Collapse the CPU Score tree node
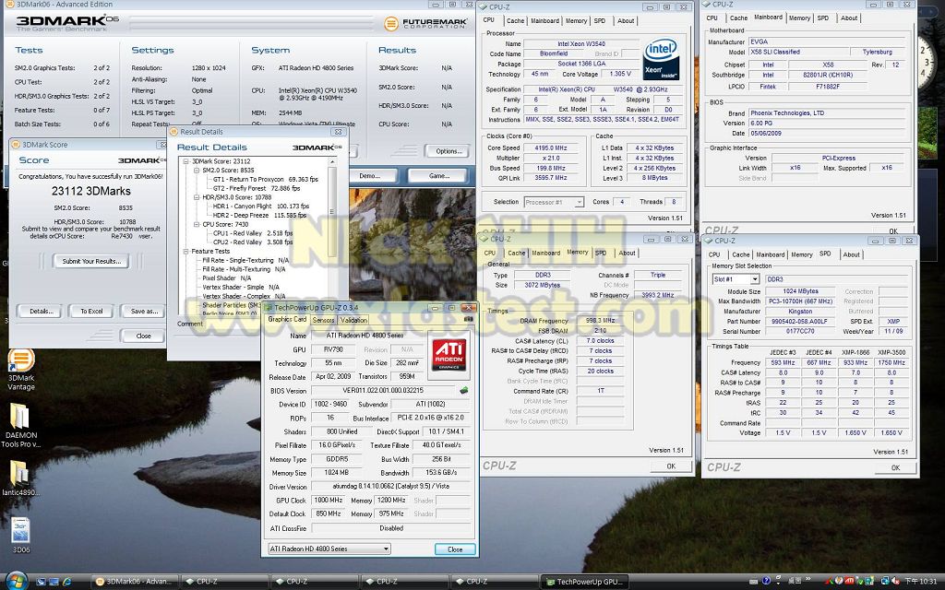The height and width of the screenshot is (590, 945). click(x=197, y=224)
